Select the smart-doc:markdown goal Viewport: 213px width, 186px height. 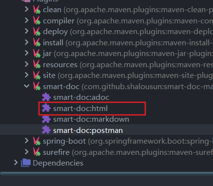pos(91,119)
